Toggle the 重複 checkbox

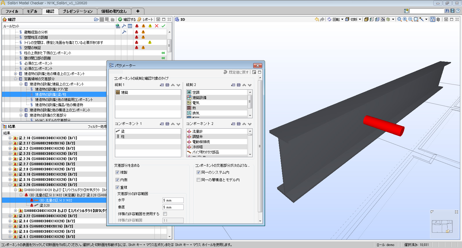pyautogui.click(x=117, y=187)
